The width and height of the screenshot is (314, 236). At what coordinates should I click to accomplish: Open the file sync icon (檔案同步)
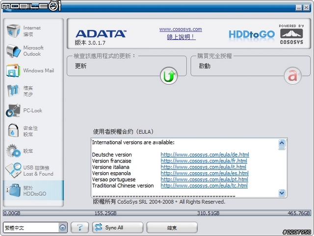point(13,91)
